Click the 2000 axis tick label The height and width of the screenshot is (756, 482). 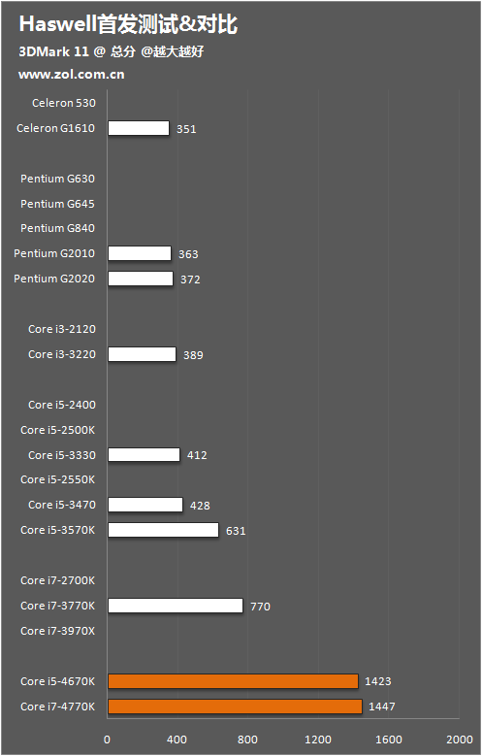460,740
